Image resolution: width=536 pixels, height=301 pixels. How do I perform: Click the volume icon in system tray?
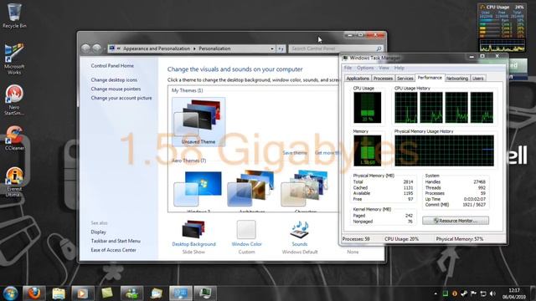[x=492, y=293]
